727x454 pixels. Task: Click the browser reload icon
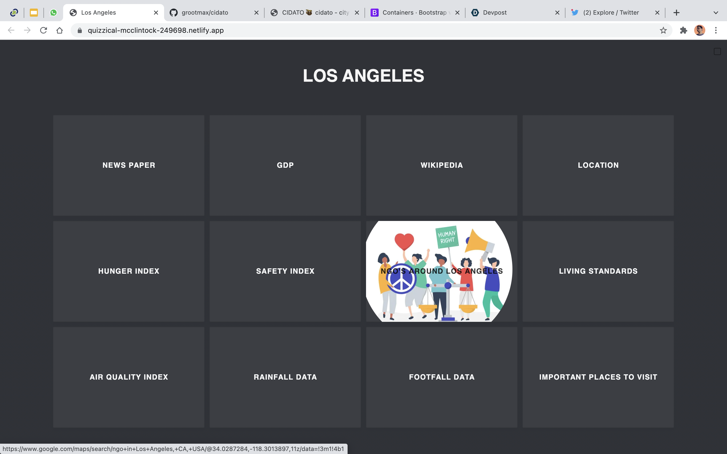[x=44, y=30]
